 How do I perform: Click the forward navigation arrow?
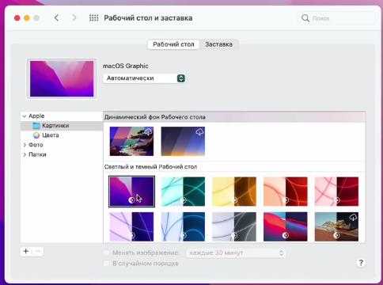coord(74,18)
